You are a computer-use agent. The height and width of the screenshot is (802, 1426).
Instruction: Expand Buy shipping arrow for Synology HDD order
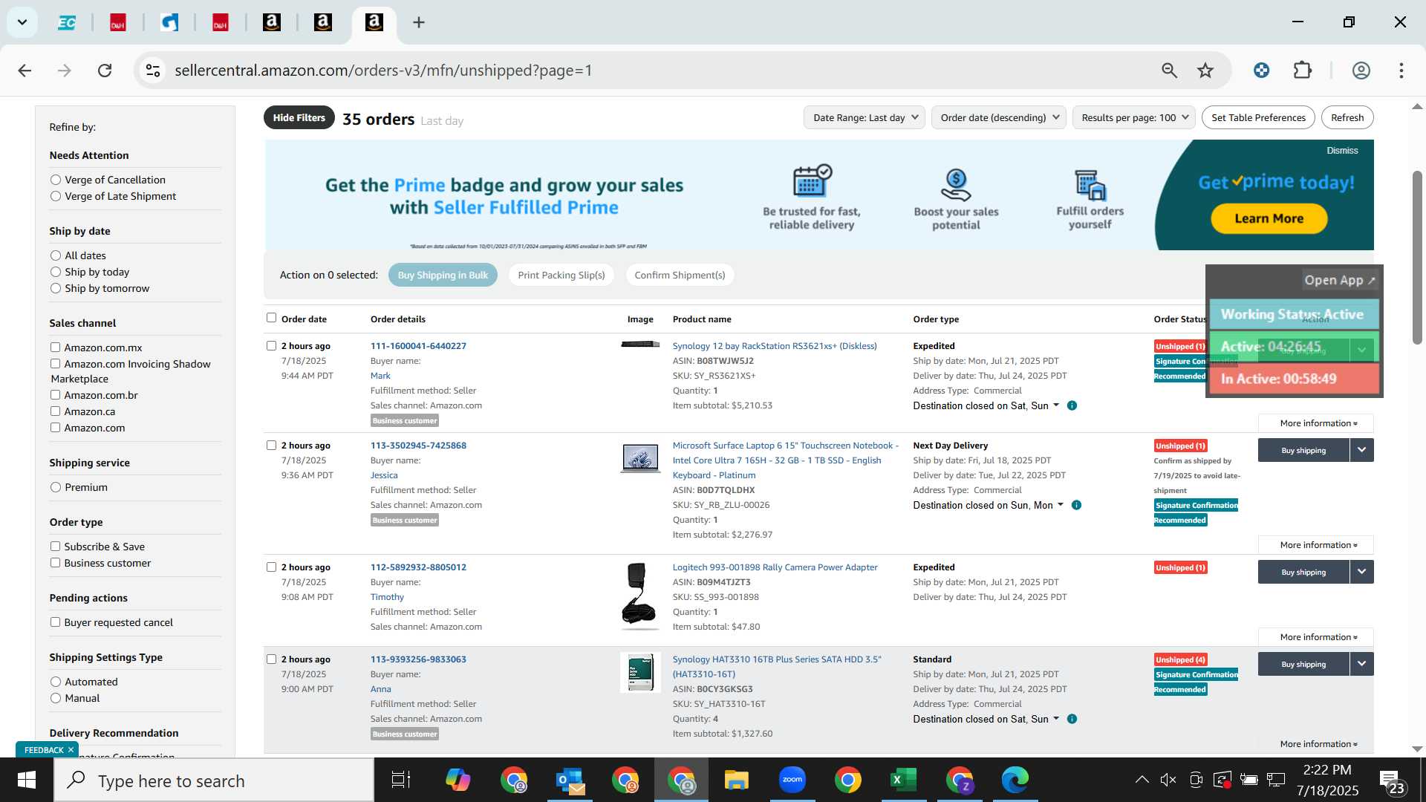1361,664
